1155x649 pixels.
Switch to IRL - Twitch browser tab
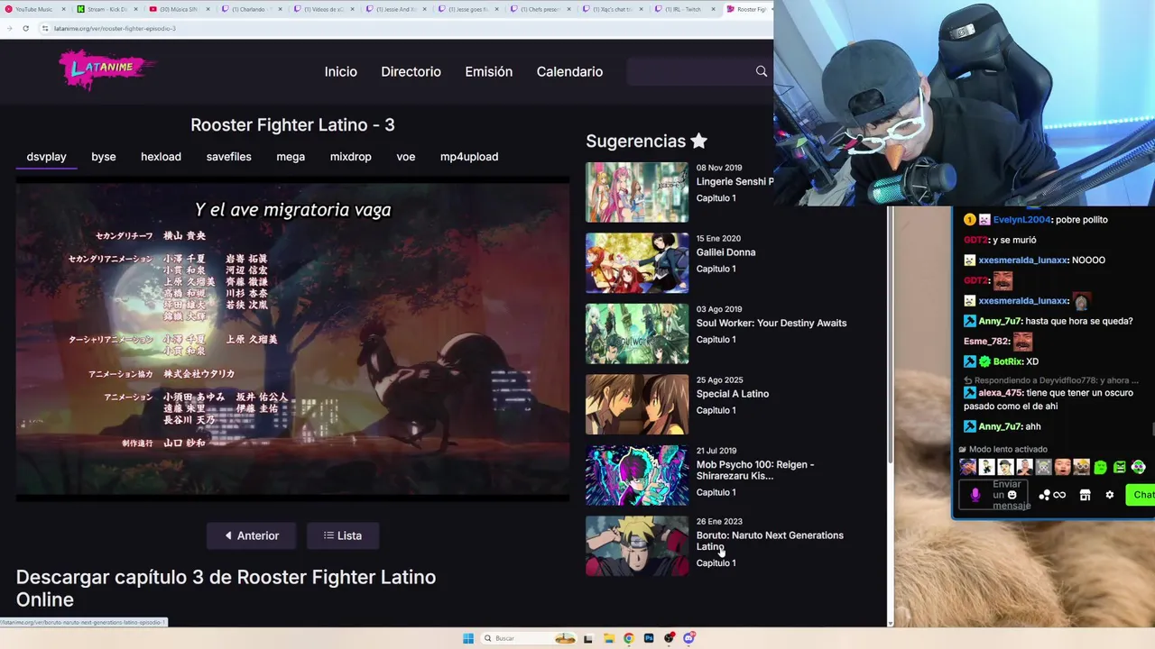pos(682,9)
